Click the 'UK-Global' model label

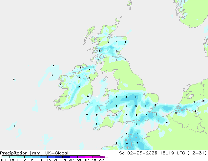click(57, 153)
